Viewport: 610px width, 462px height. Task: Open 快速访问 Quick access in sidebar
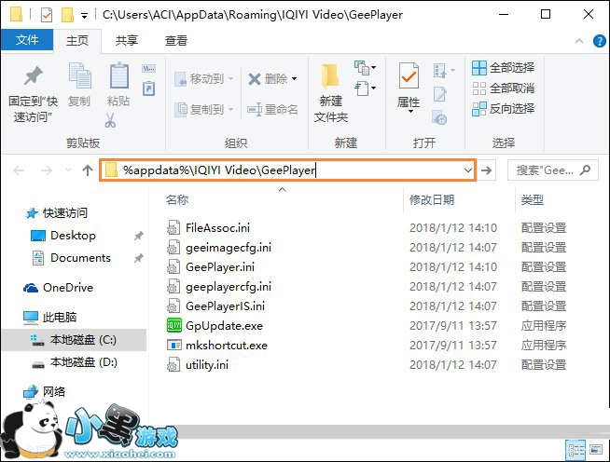[57, 213]
